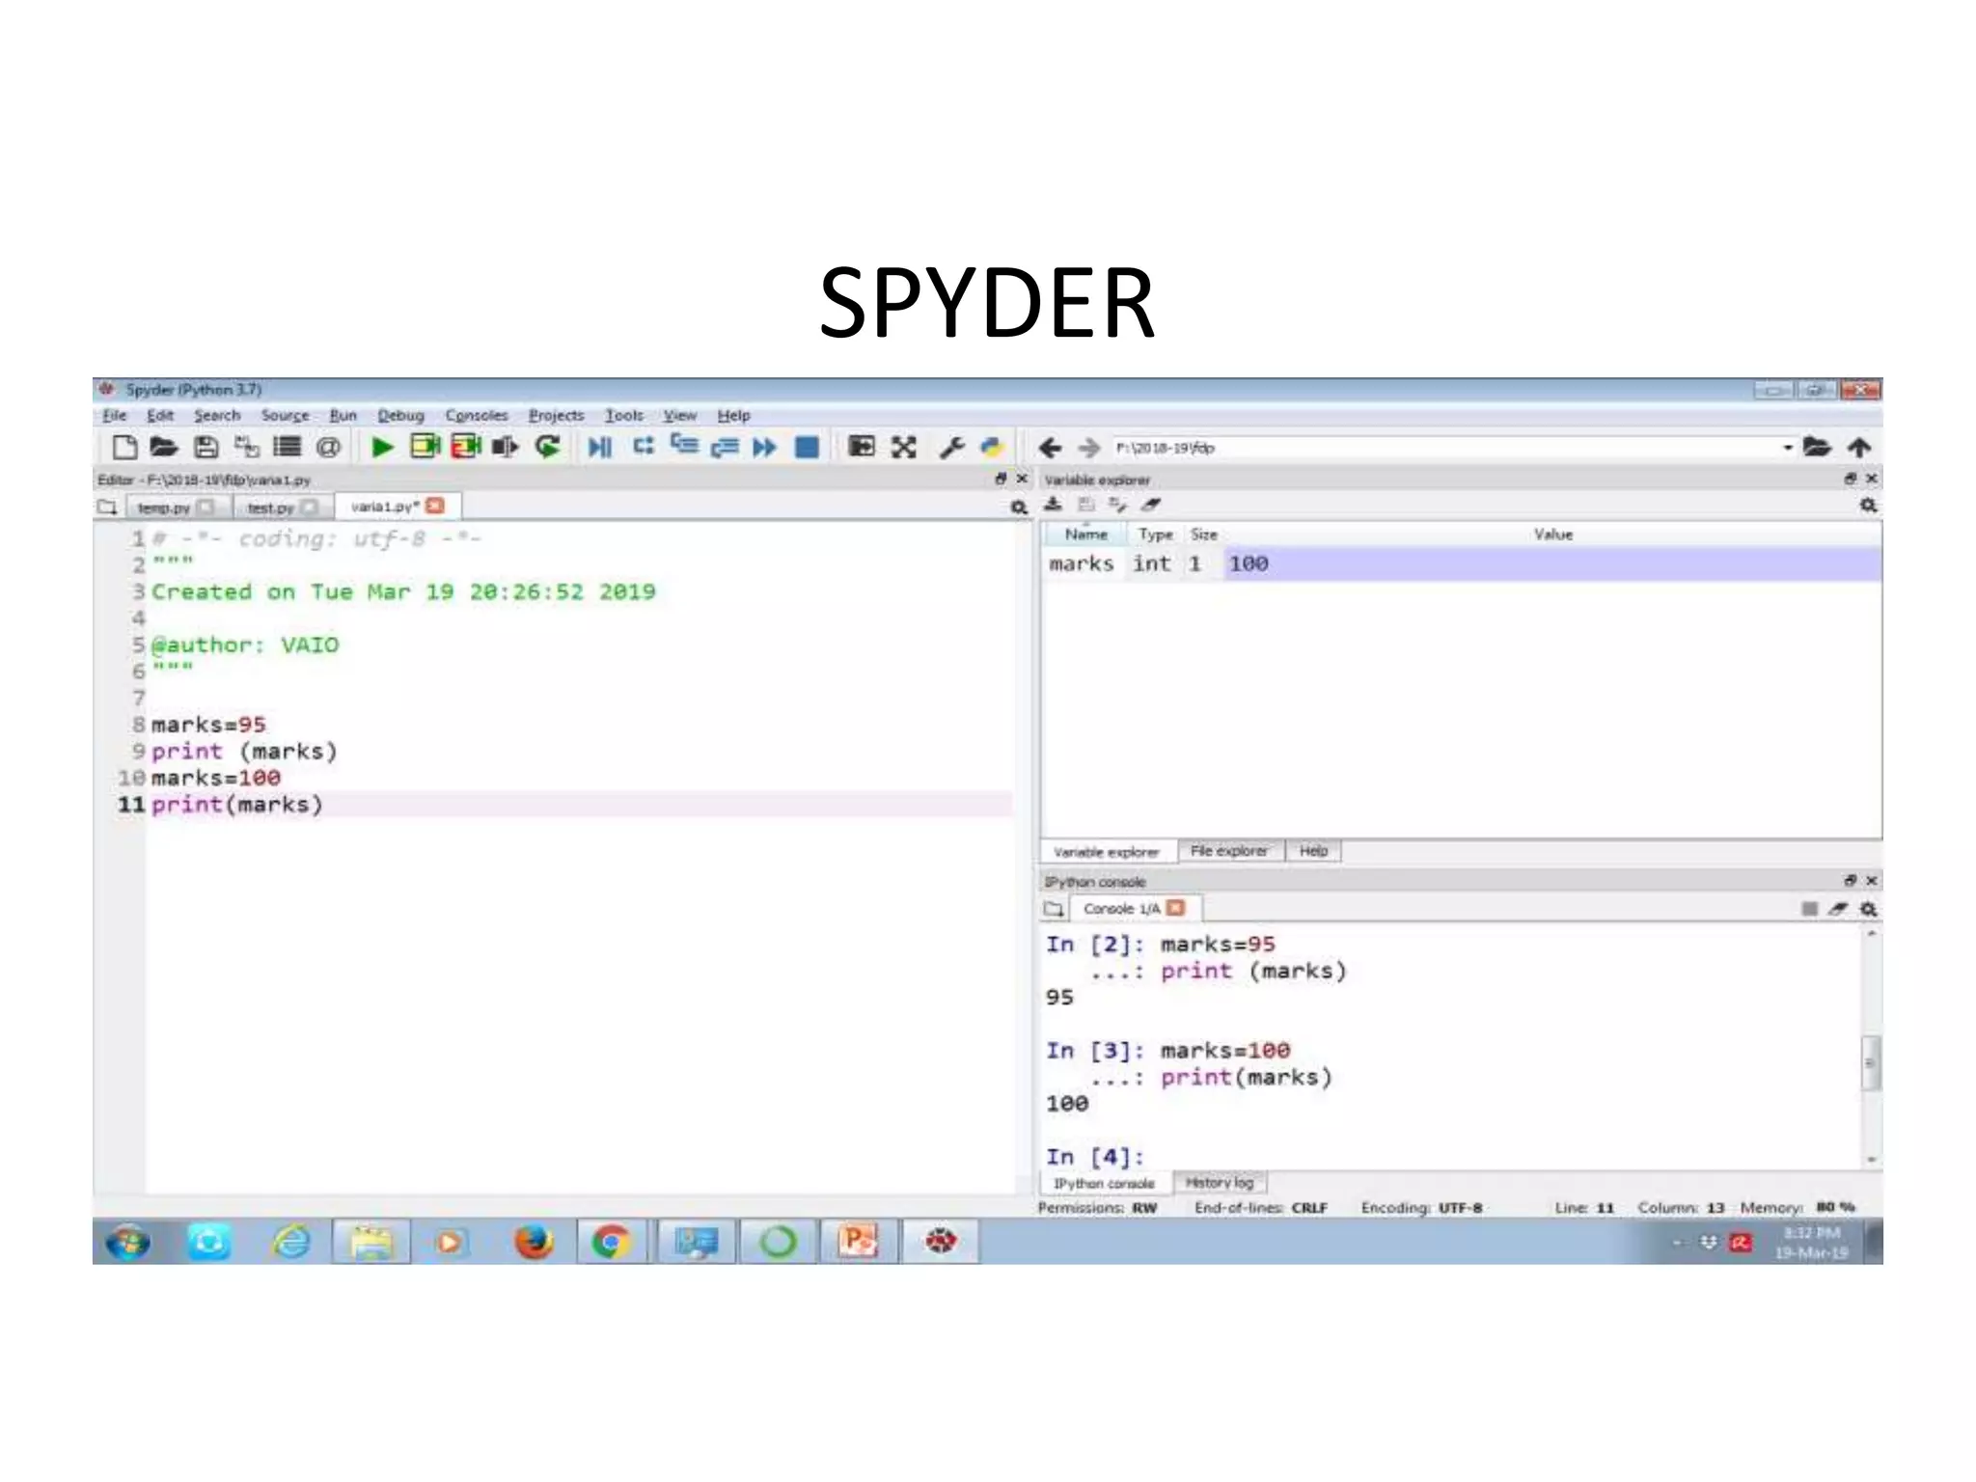Screen dimensions: 1976x1482
Task: Toggle fullscreen mode icon
Action: point(903,447)
